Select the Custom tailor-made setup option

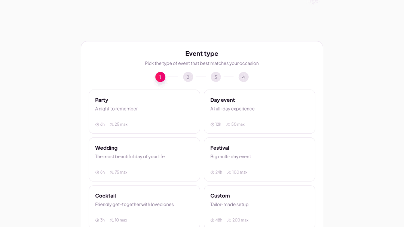coord(260,206)
